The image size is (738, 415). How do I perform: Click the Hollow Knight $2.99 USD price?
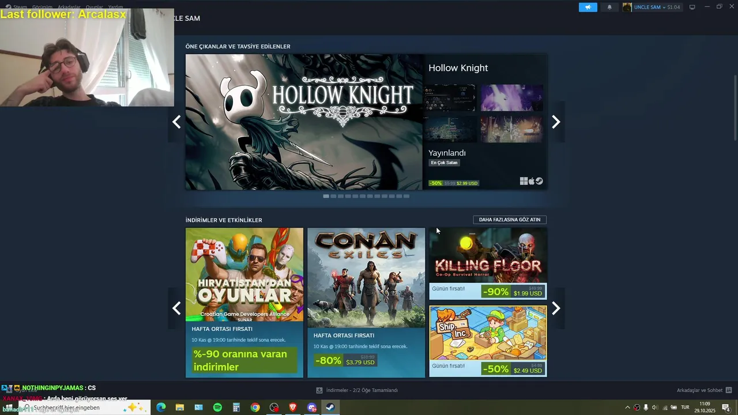(x=467, y=183)
